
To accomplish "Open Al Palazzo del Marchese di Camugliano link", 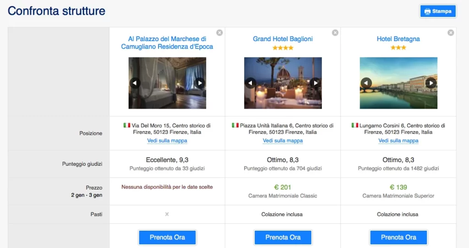I will tap(167, 42).
